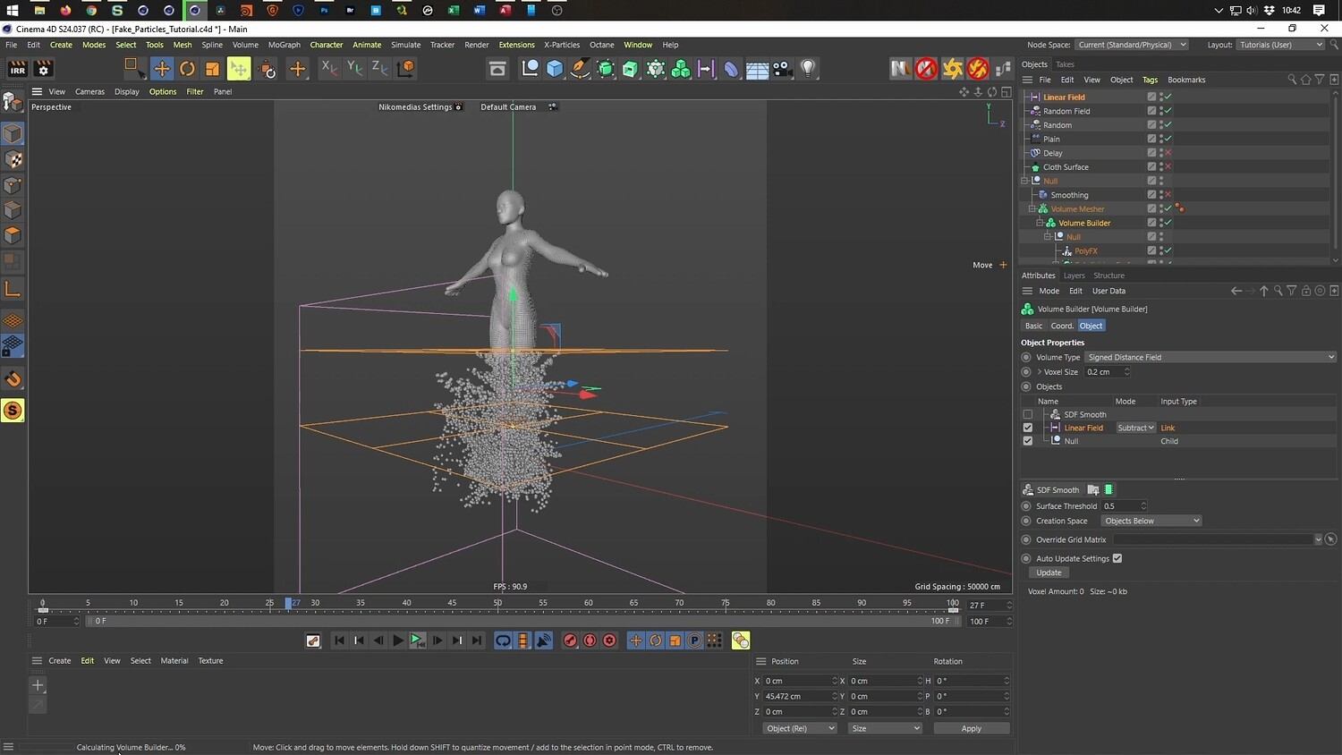Open the MoGraph menu

pos(285,45)
